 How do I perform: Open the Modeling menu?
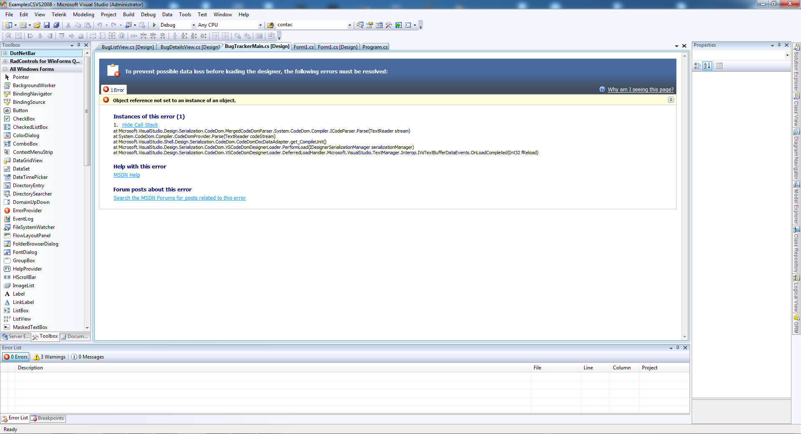pos(83,15)
